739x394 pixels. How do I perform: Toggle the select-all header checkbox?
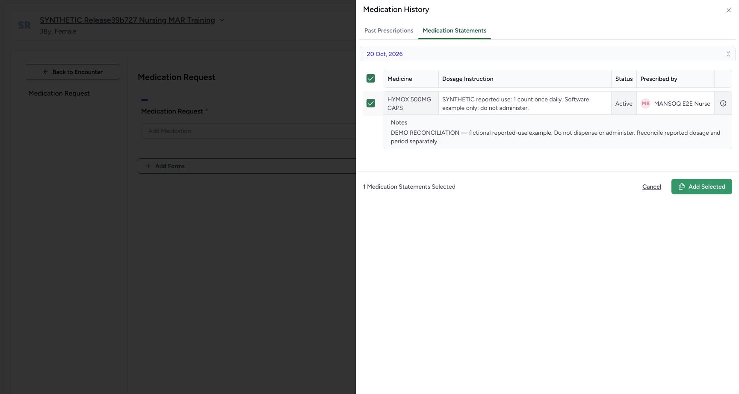[x=371, y=78]
